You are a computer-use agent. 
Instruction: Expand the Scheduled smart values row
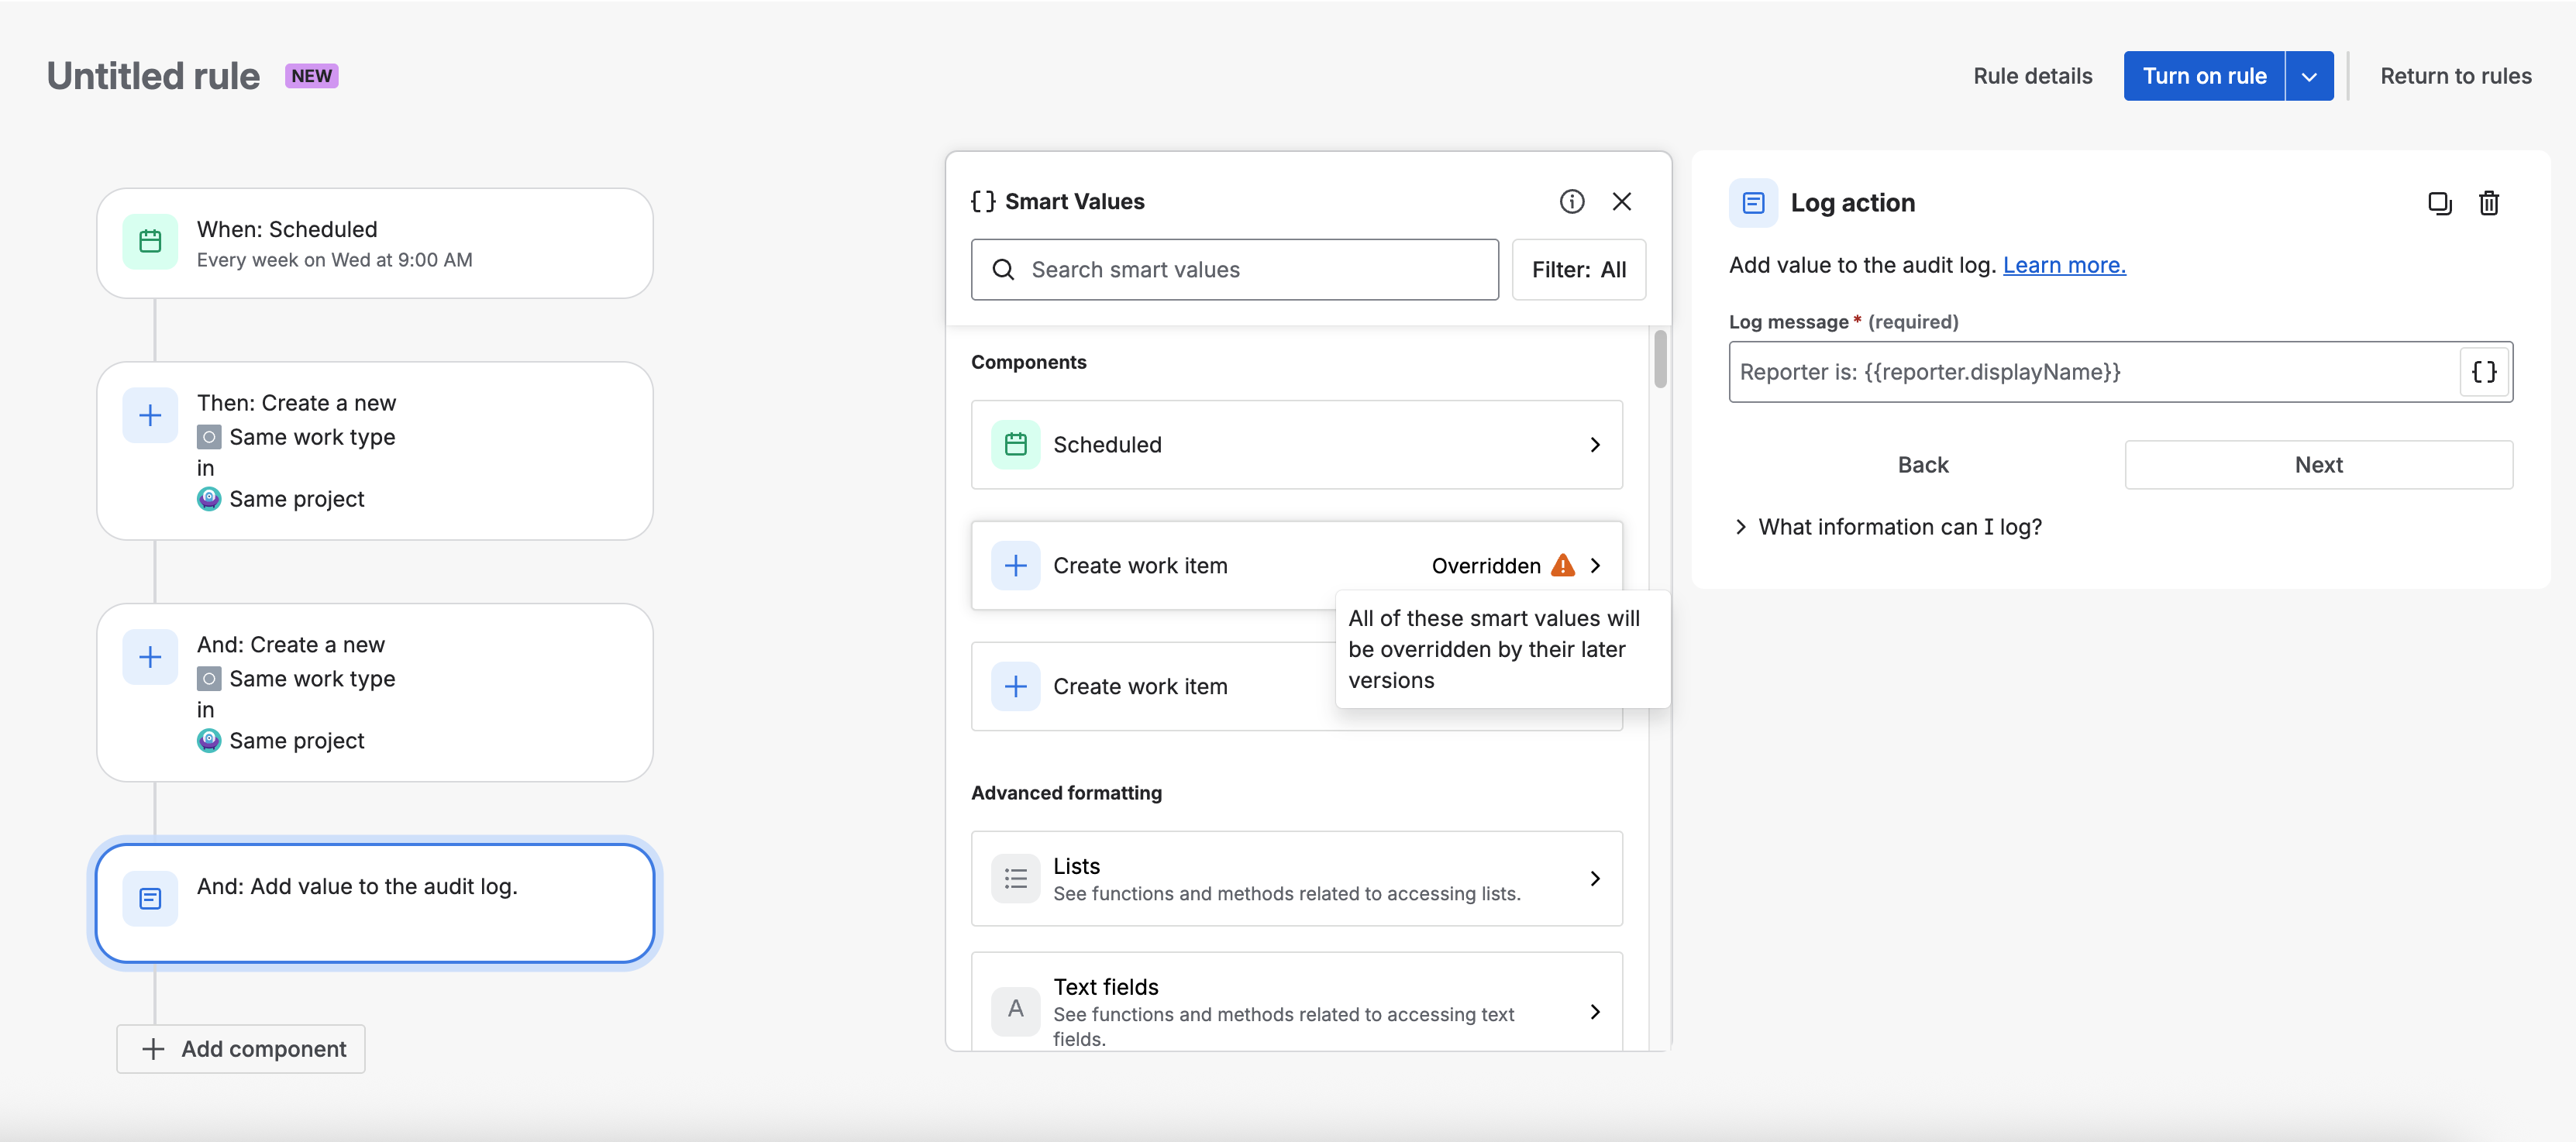1296,445
